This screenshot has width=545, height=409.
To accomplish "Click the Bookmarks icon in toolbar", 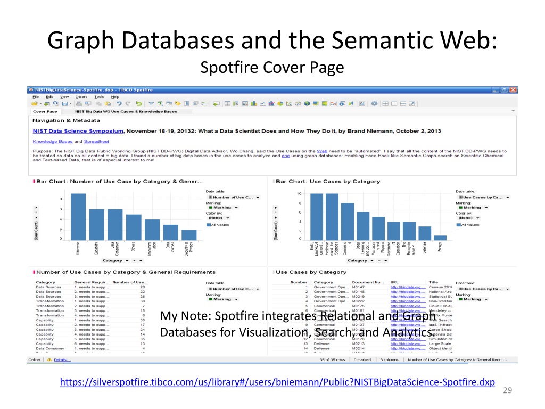I will 186,104.
